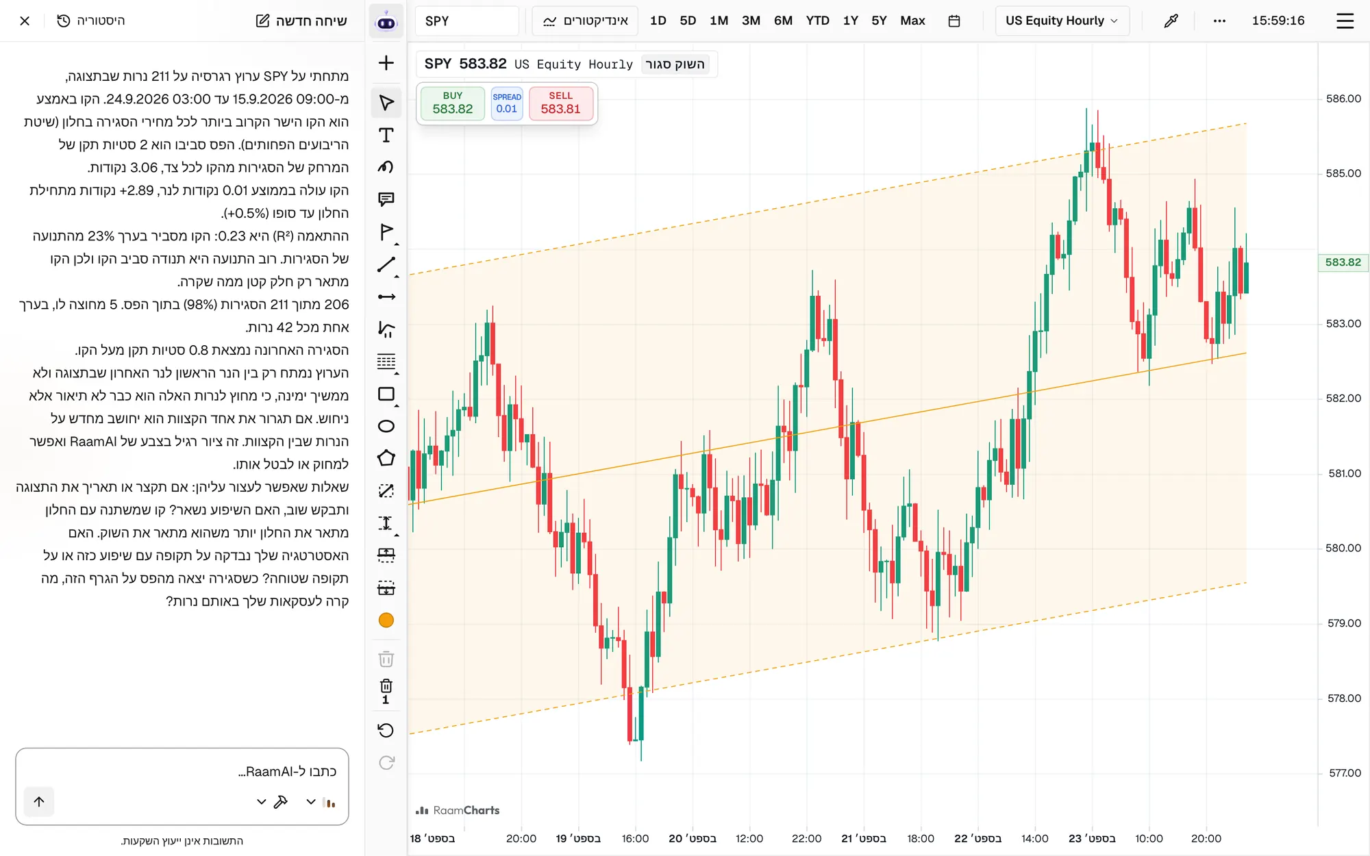Focus the RaamAI message input box

182,772
